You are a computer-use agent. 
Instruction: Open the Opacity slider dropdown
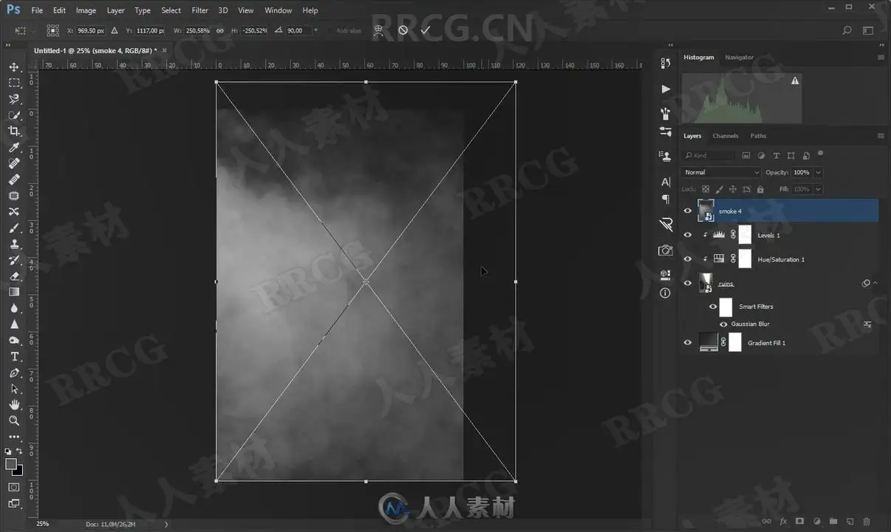click(x=817, y=172)
